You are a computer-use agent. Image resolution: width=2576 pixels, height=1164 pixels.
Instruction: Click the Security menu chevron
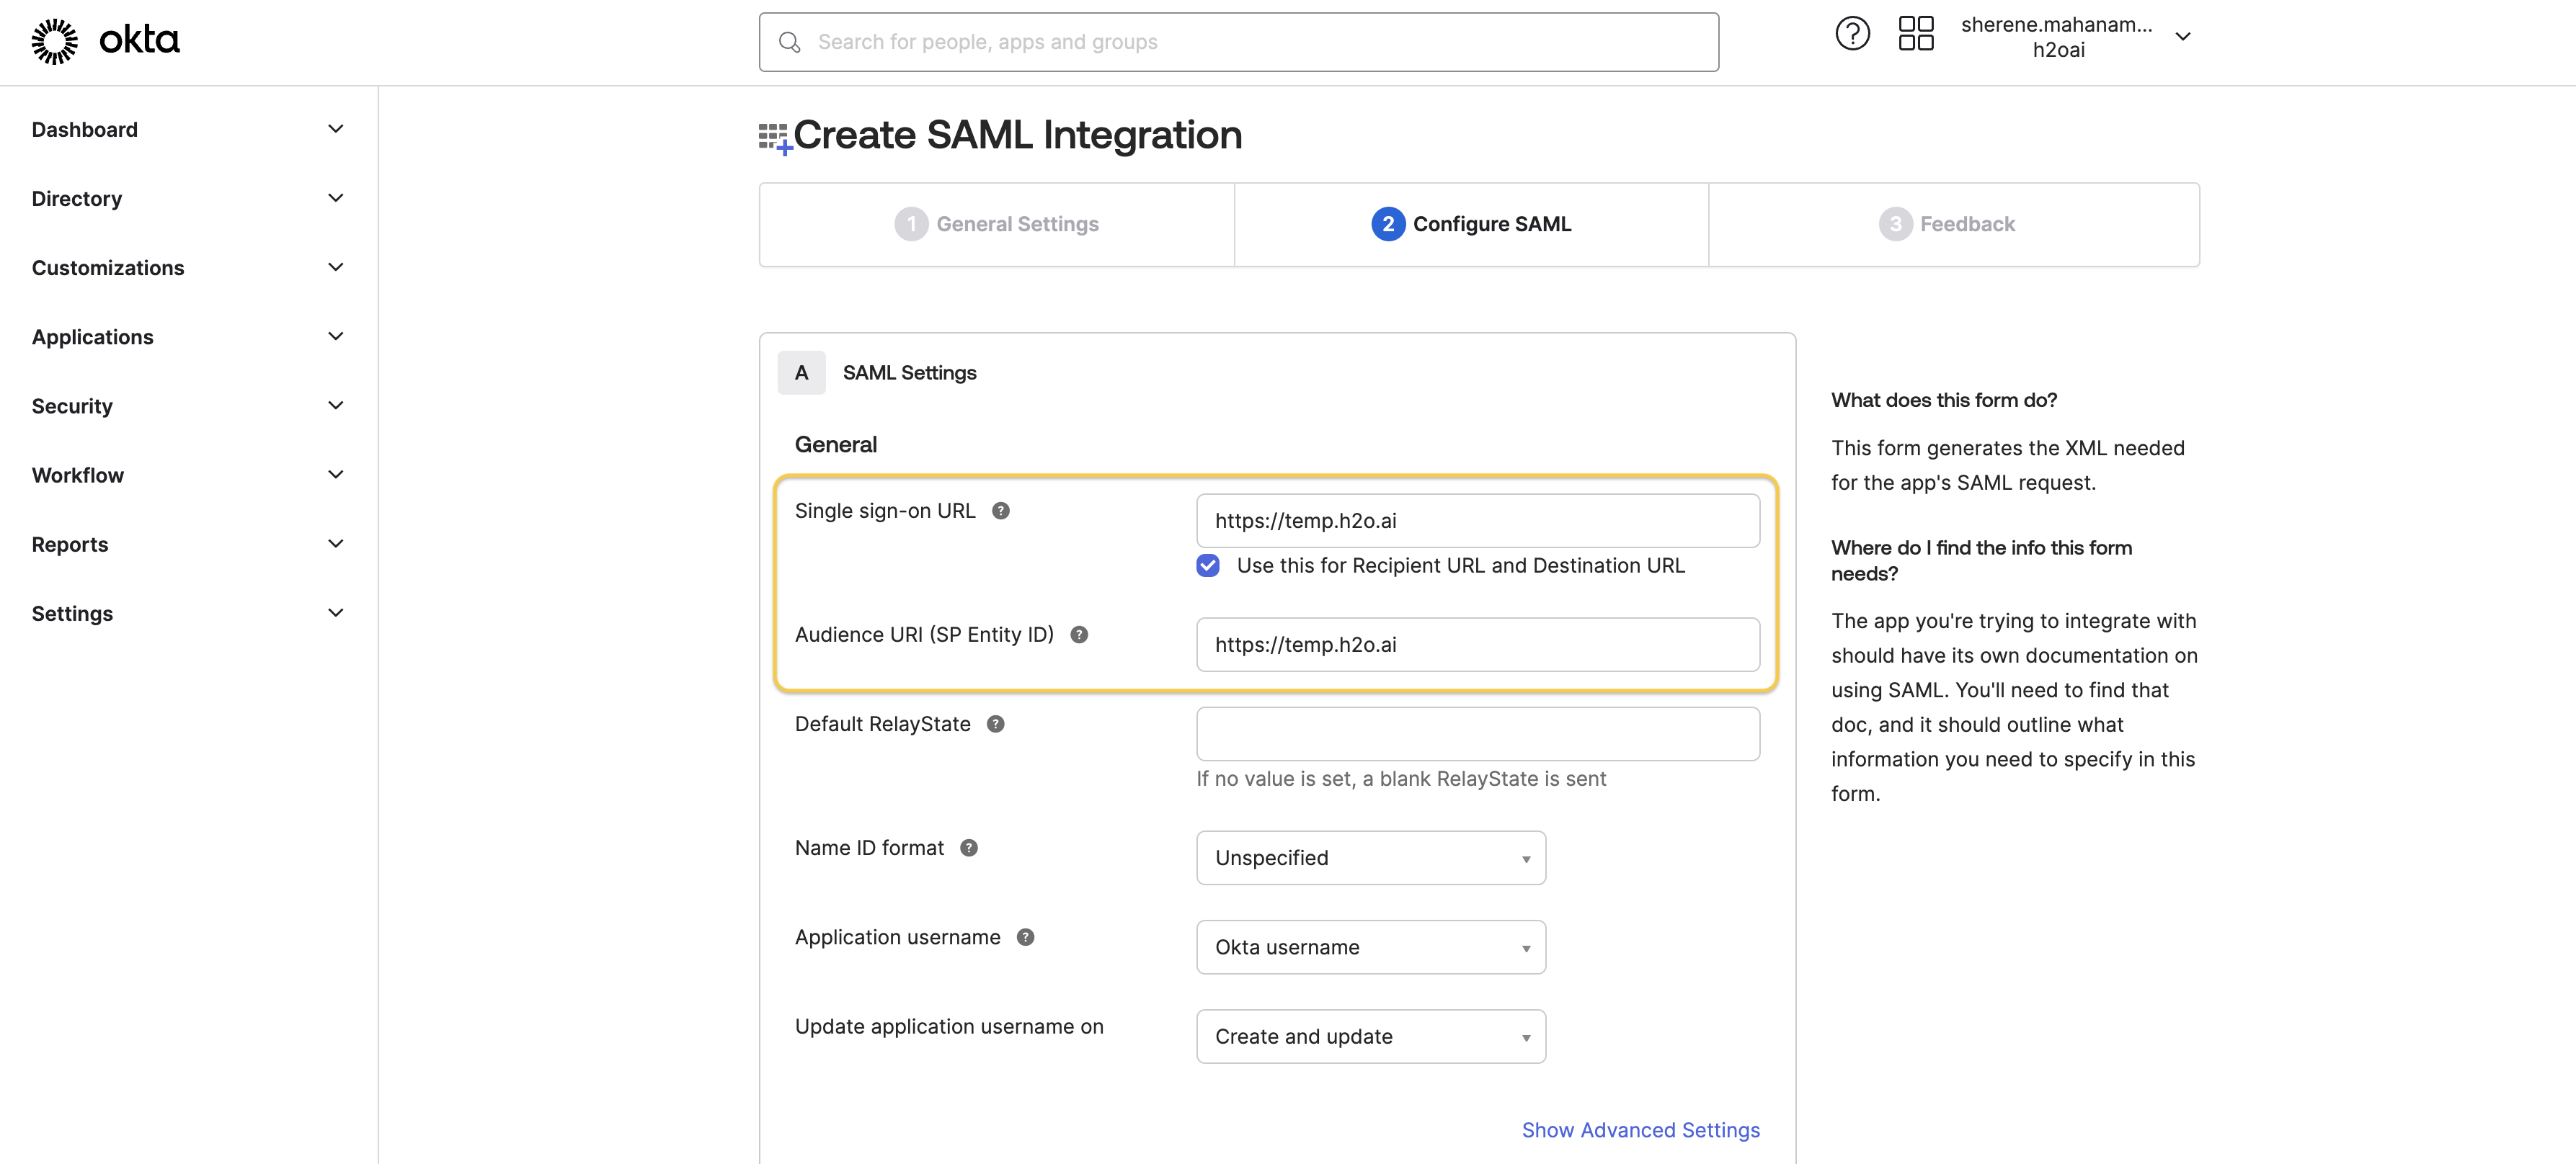pyautogui.click(x=335, y=404)
